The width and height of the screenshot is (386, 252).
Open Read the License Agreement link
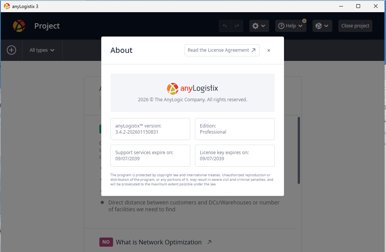[222, 50]
